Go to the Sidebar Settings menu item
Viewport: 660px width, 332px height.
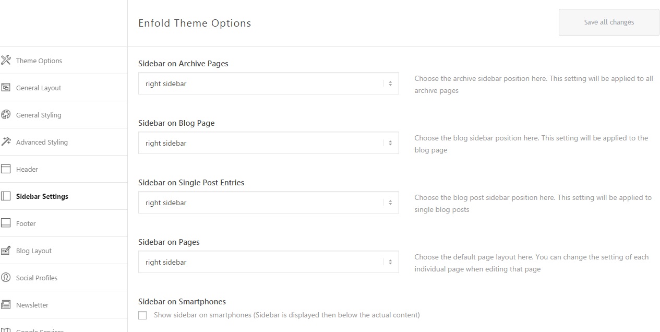[42, 196]
